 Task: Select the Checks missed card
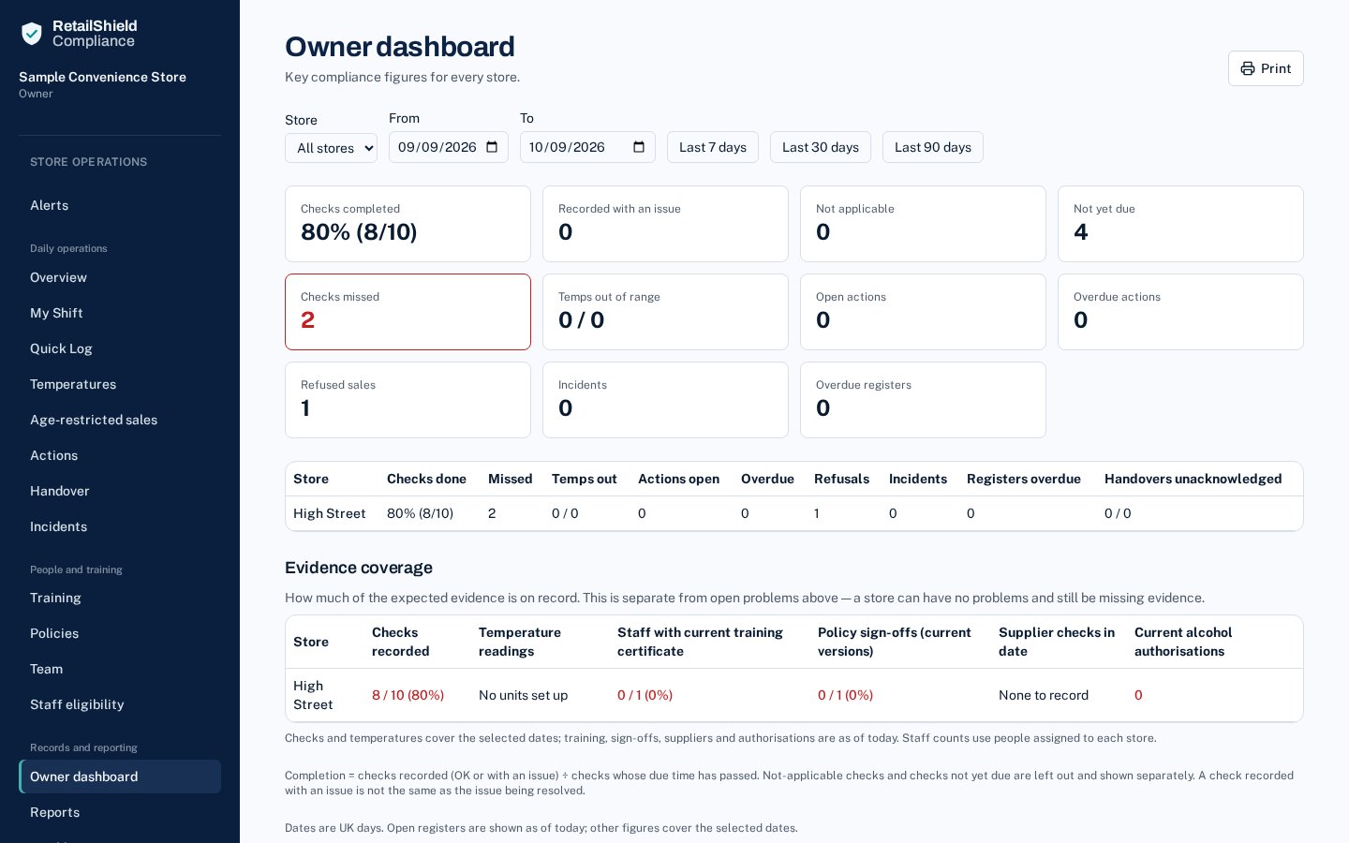point(408,312)
